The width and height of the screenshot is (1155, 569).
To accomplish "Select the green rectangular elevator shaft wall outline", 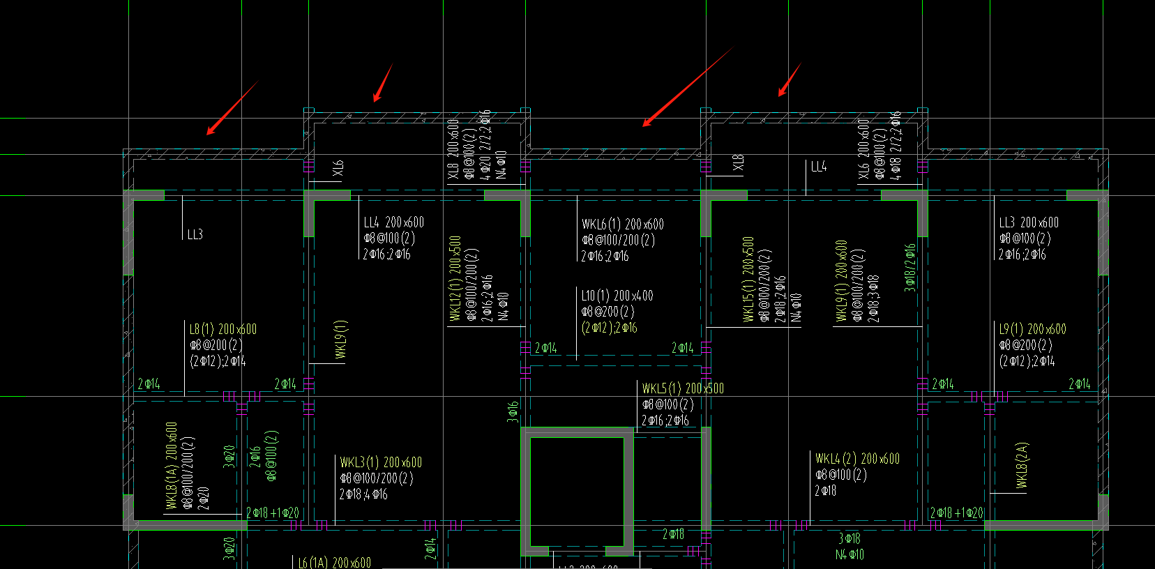I will pyautogui.click(x=577, y=491).
